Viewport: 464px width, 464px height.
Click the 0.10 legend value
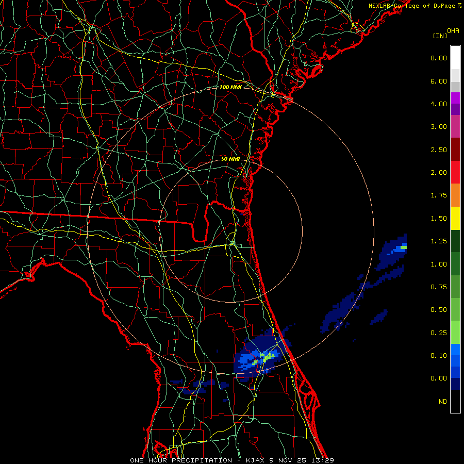click(x=439, y=356)
